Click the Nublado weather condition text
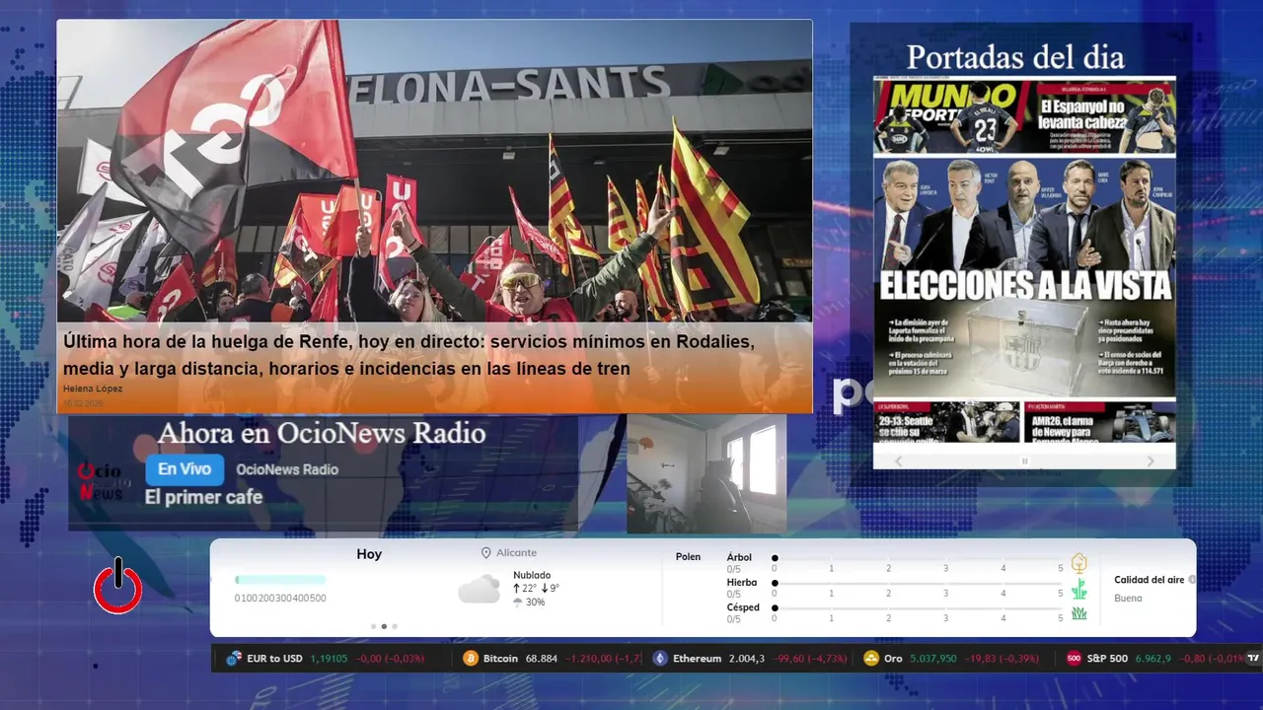Image resolution: width=1263 pixels, height=710 pixels. [x=532, y=575]
